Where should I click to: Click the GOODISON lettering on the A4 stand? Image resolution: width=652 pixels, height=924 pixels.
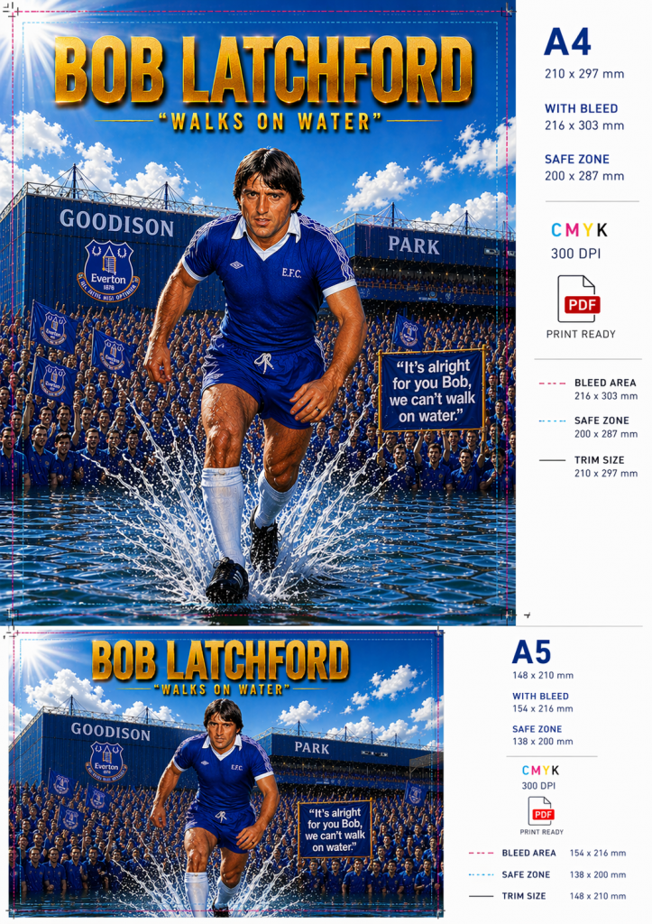point(116,223)
